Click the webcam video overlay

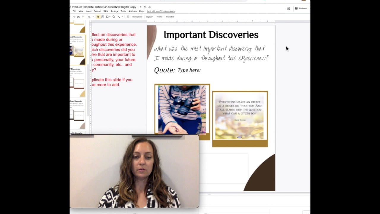(x=134, y=171)
